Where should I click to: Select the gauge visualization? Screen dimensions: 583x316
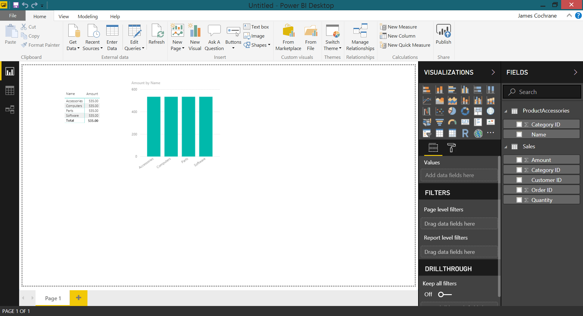pos(452,122)
